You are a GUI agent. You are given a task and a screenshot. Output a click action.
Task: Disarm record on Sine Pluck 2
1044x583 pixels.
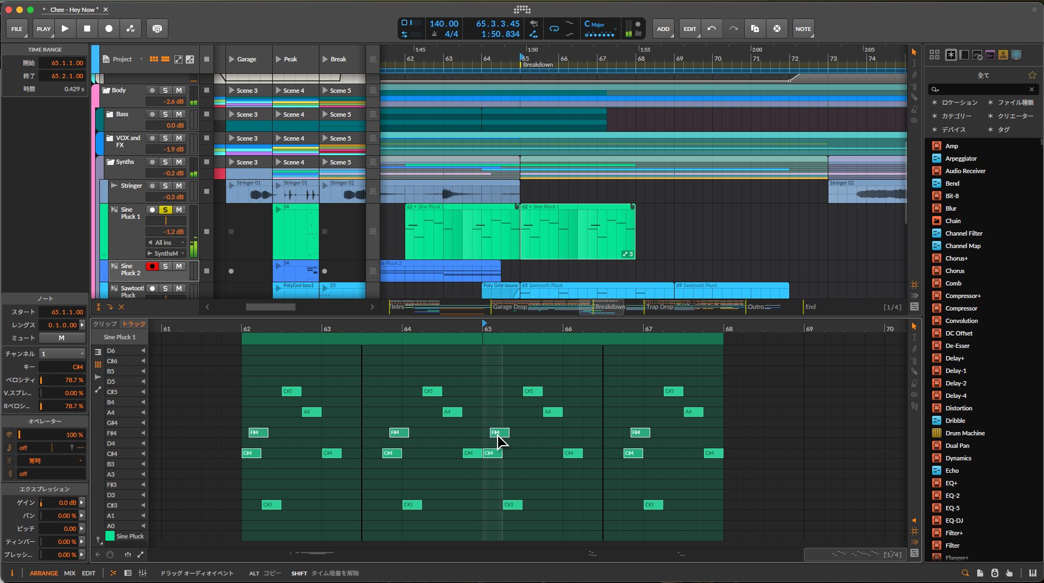[x=153, y=267]
